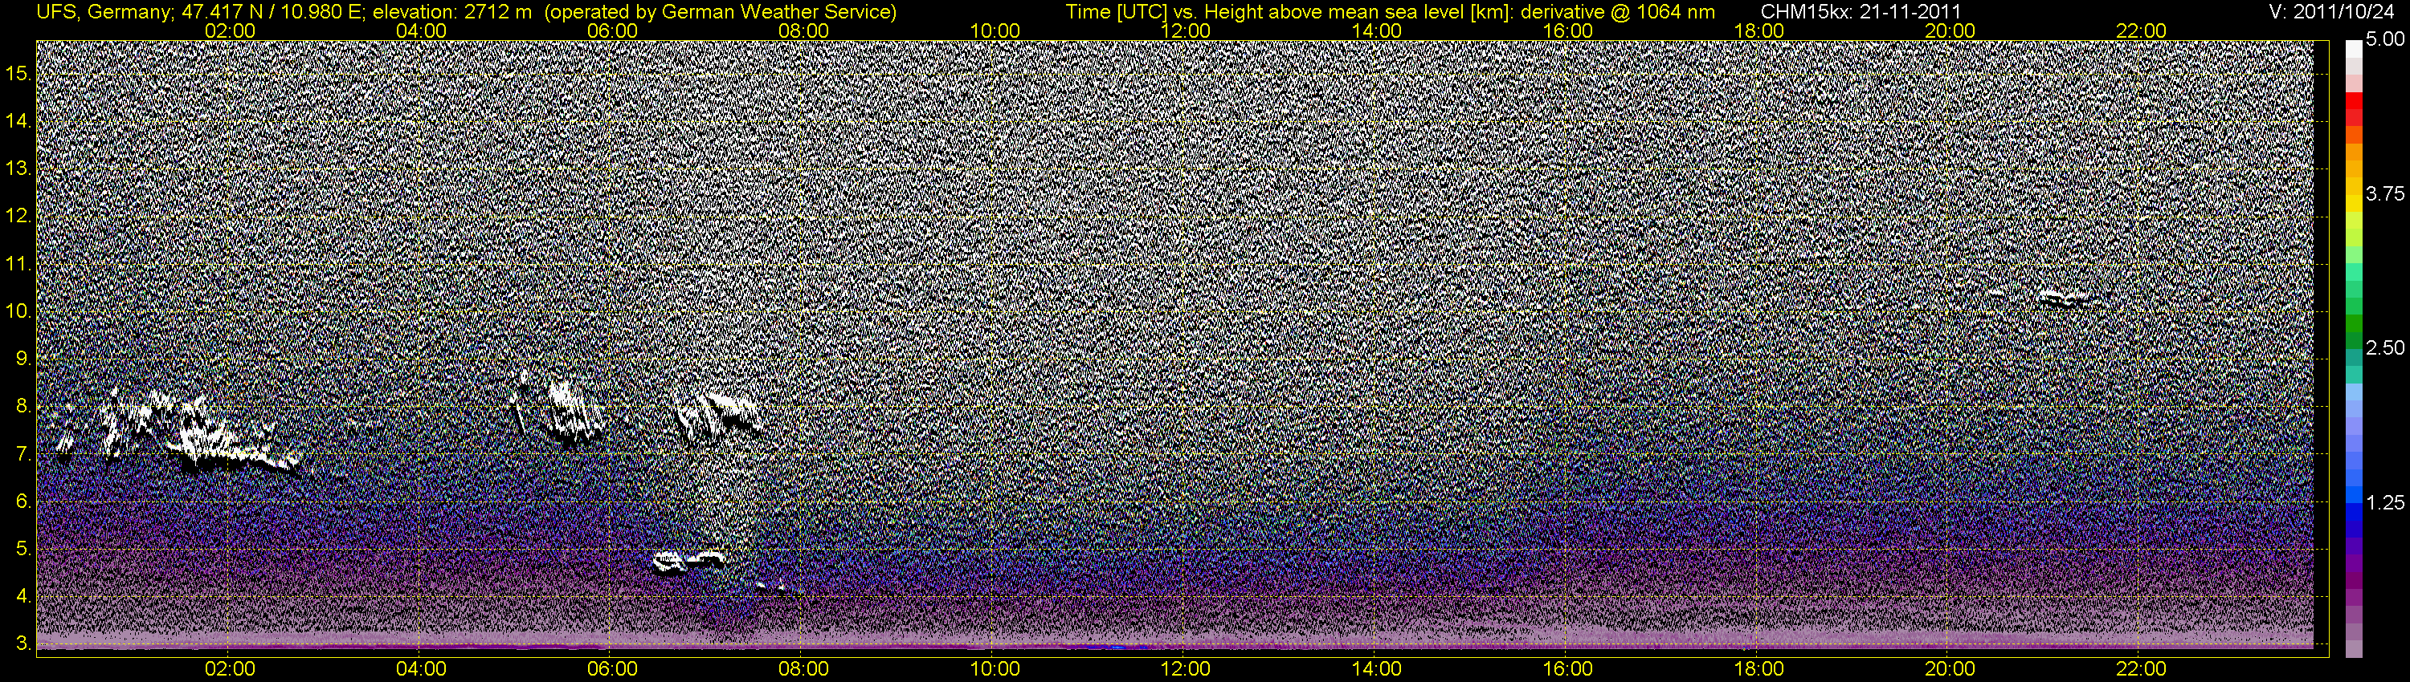Click the 'CHM15kx: 21-11-2011' label
The image size is (2410, 682).
(x=1862, y=12)
